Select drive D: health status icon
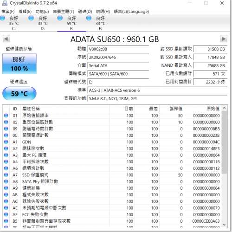Screen dimensions: 232x232 (31, 18)
